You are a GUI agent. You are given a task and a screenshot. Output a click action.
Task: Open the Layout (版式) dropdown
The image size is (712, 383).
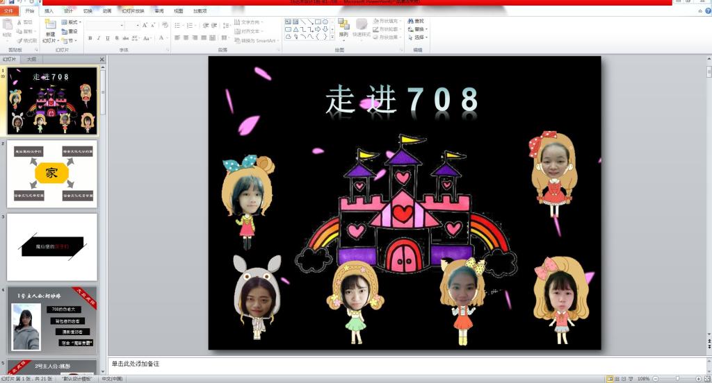pyautogui.click(x=72, y=22)
